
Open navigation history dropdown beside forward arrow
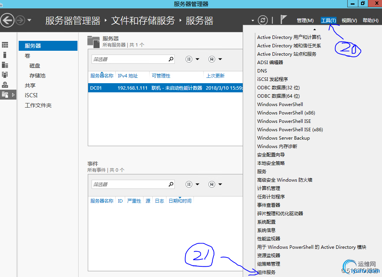[x=29, y=20]
